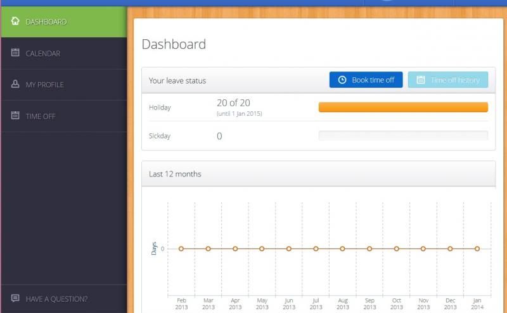The width and height of the screenshot is (507, 313).
Task: Open the Calendar menu item
Action: 64,53
